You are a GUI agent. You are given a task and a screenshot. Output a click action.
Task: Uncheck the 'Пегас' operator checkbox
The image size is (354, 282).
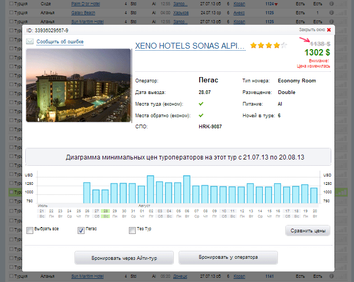click(81, 231)
